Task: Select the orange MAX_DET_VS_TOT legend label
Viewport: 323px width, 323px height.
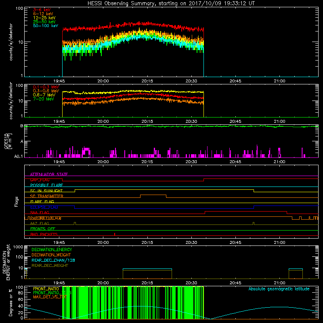Action: [50, 297]
